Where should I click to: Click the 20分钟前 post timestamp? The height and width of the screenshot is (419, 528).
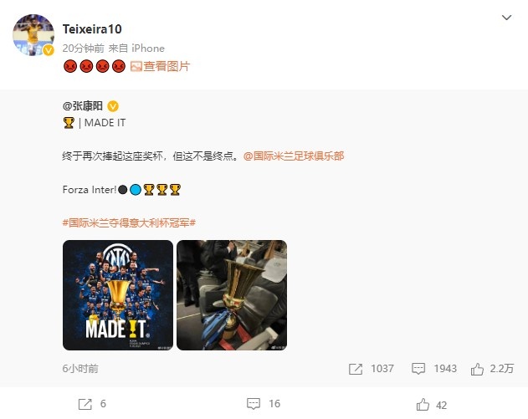pyautogui.click(x=83, y=49)
